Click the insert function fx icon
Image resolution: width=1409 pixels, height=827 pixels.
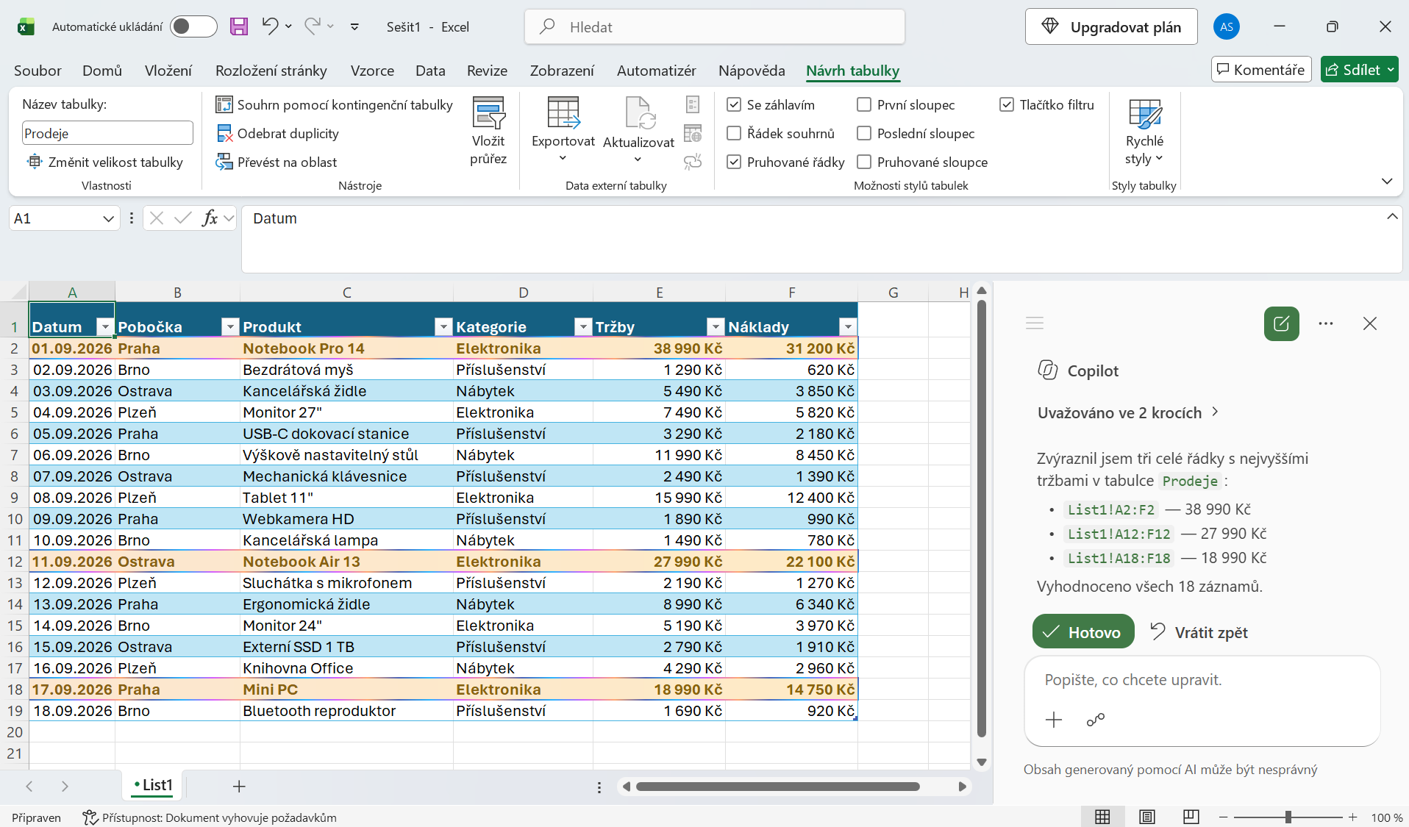pos(210,218)
